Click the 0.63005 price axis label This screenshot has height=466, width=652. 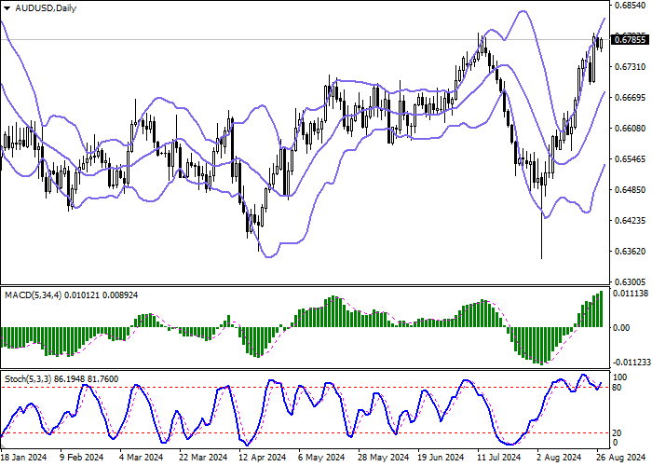(630, 282)
